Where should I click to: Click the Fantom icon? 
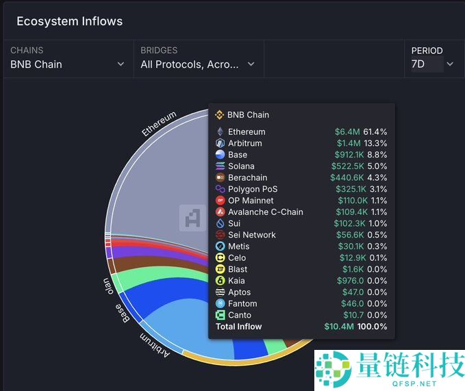coord(220,303)
